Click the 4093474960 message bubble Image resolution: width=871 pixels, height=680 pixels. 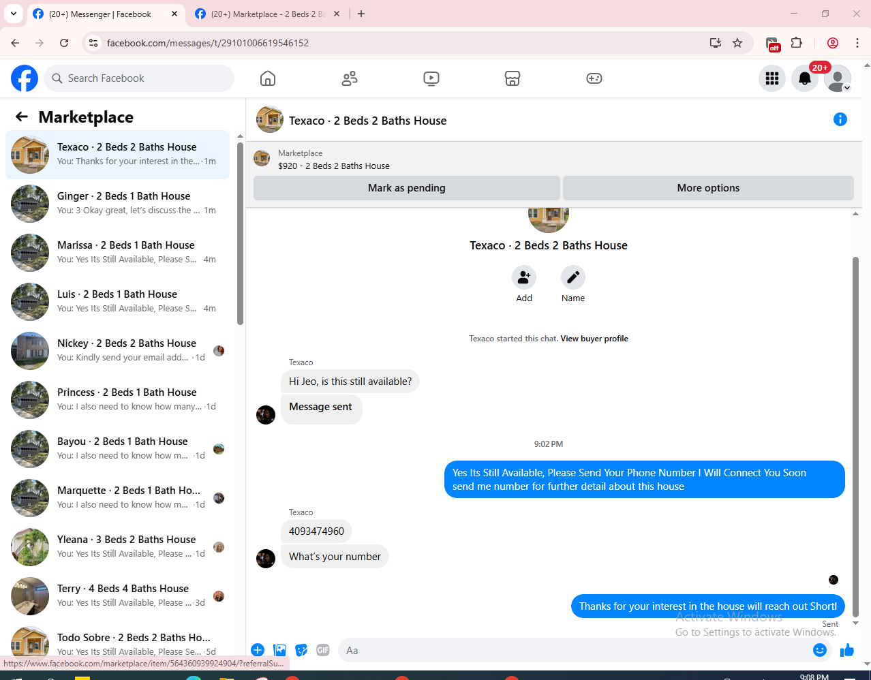pyautogui.click(x=316, y=531)
